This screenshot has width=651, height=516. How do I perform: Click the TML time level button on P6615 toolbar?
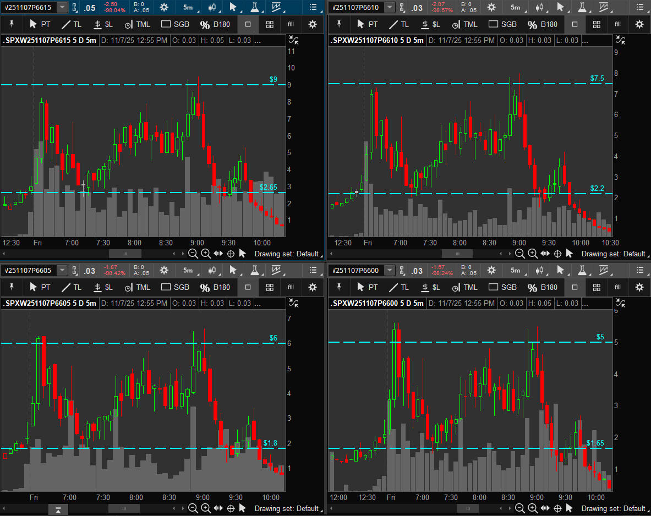point(137,24)
